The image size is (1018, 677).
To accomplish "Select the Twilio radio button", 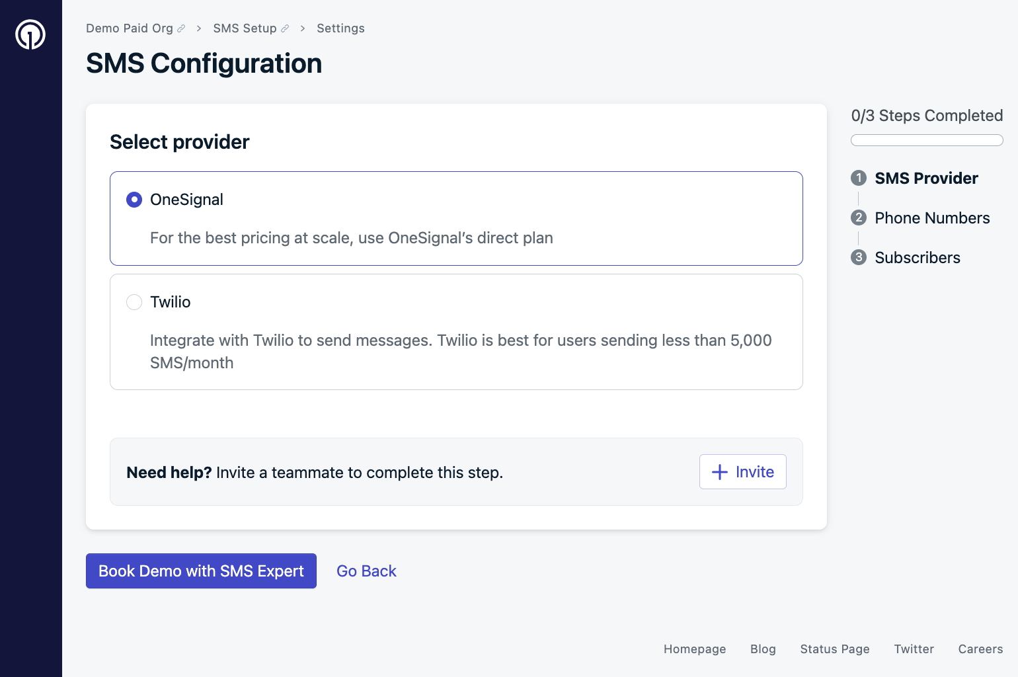I will point(134,302).
